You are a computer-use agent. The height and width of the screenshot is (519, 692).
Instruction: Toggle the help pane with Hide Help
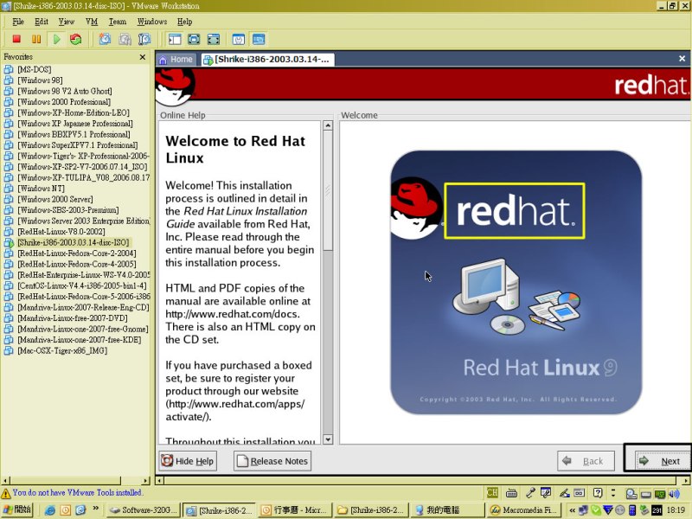click(x=188, y=461)
